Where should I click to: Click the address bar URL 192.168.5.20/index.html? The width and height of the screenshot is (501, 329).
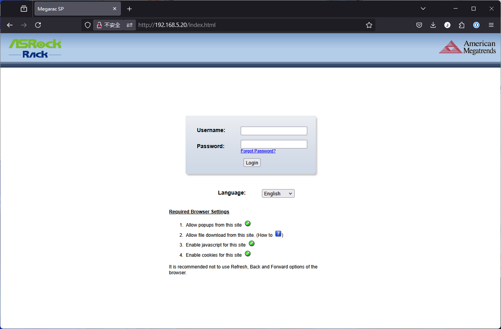(x=177, y=25)
